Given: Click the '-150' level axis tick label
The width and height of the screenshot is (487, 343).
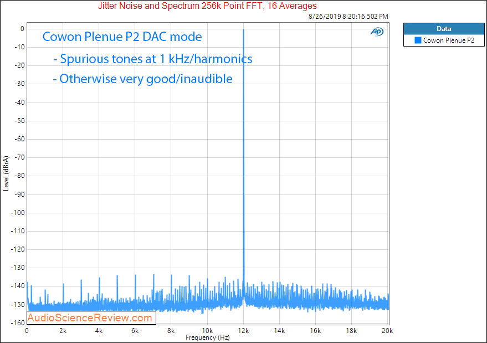Looking at the screenshot, I should (18, 305).
